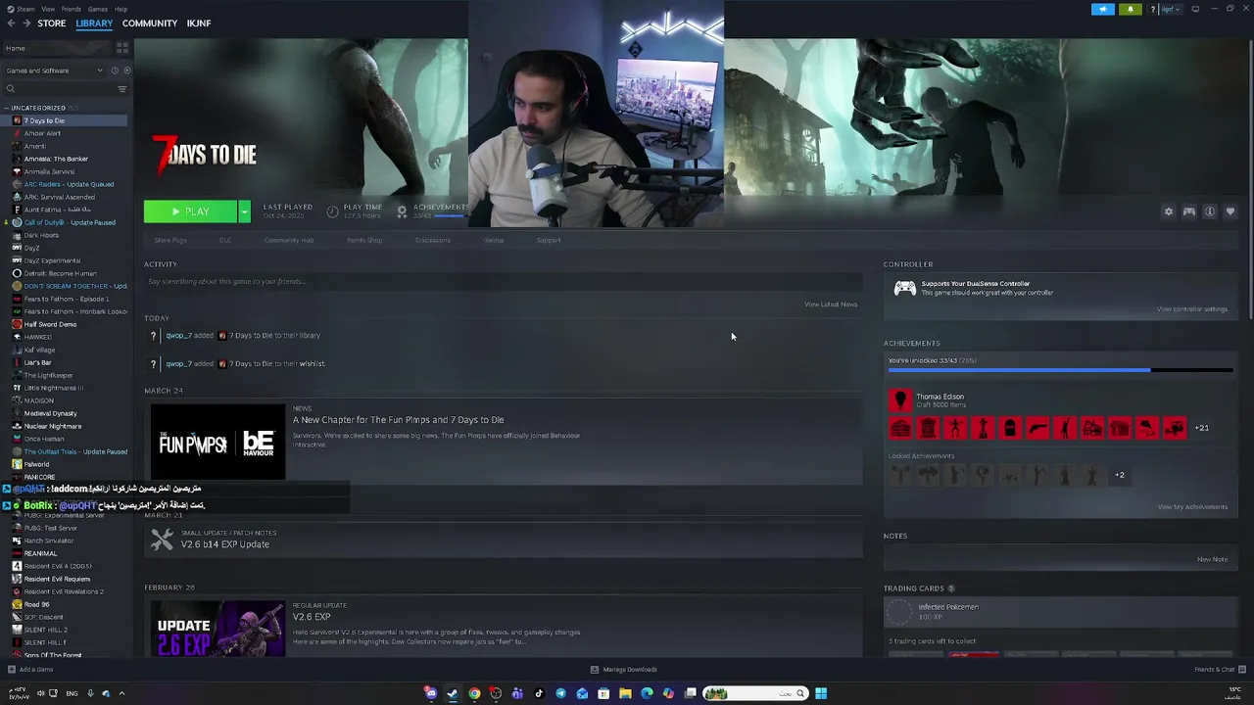This screenshot has width=1254, height=705.
Task: Open the Guides link
Action: click(494, 240)
